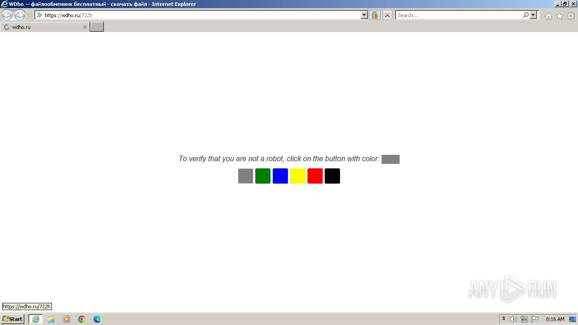Click the Action Center flag icon
This screenshot has height=325, width=578.
click(535, 319)
